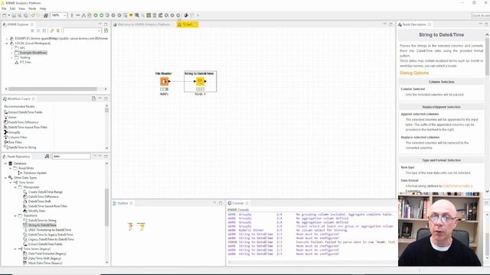
Task: Collapse the Manipulate folder in Node Repository
Action: click(15, 187)
